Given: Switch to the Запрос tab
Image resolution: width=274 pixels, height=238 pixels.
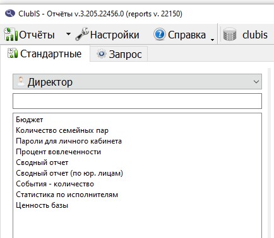Looking at the screenshot, I should click(x=119, y=54).
